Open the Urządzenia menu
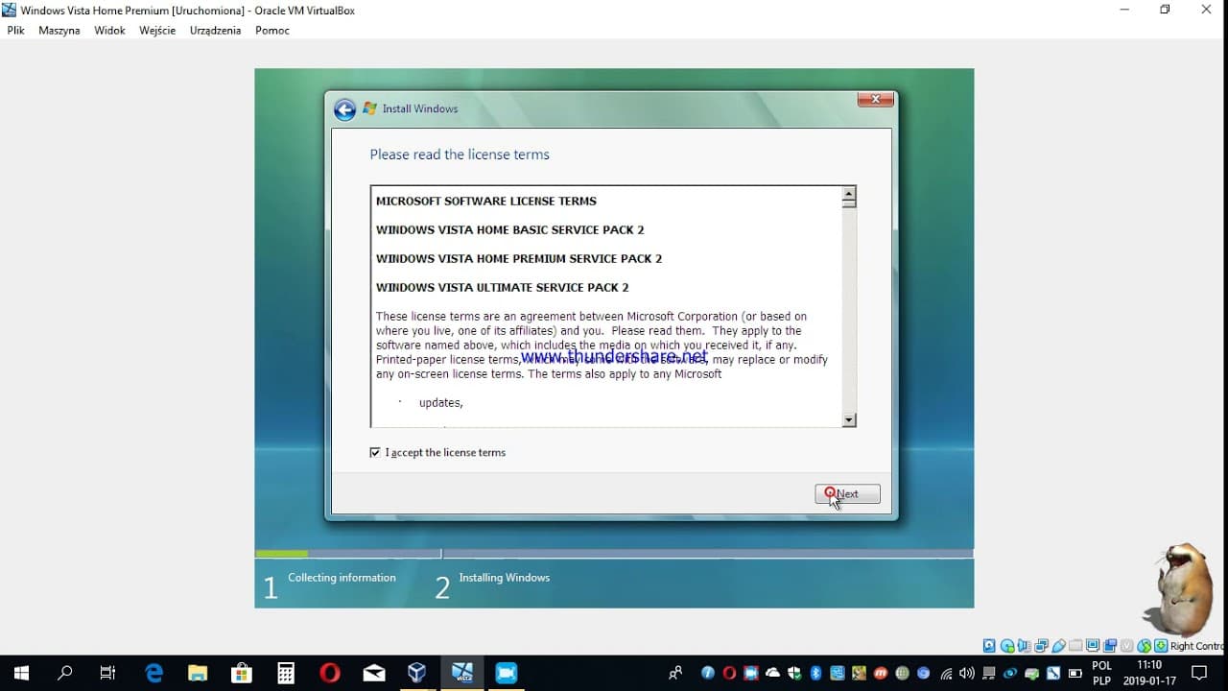Screen dimensions: 1228x691 216,31
